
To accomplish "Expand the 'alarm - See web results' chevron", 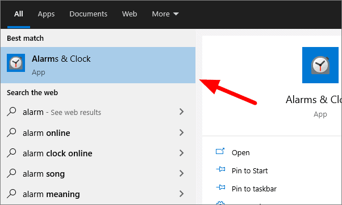I will point(181,112).
